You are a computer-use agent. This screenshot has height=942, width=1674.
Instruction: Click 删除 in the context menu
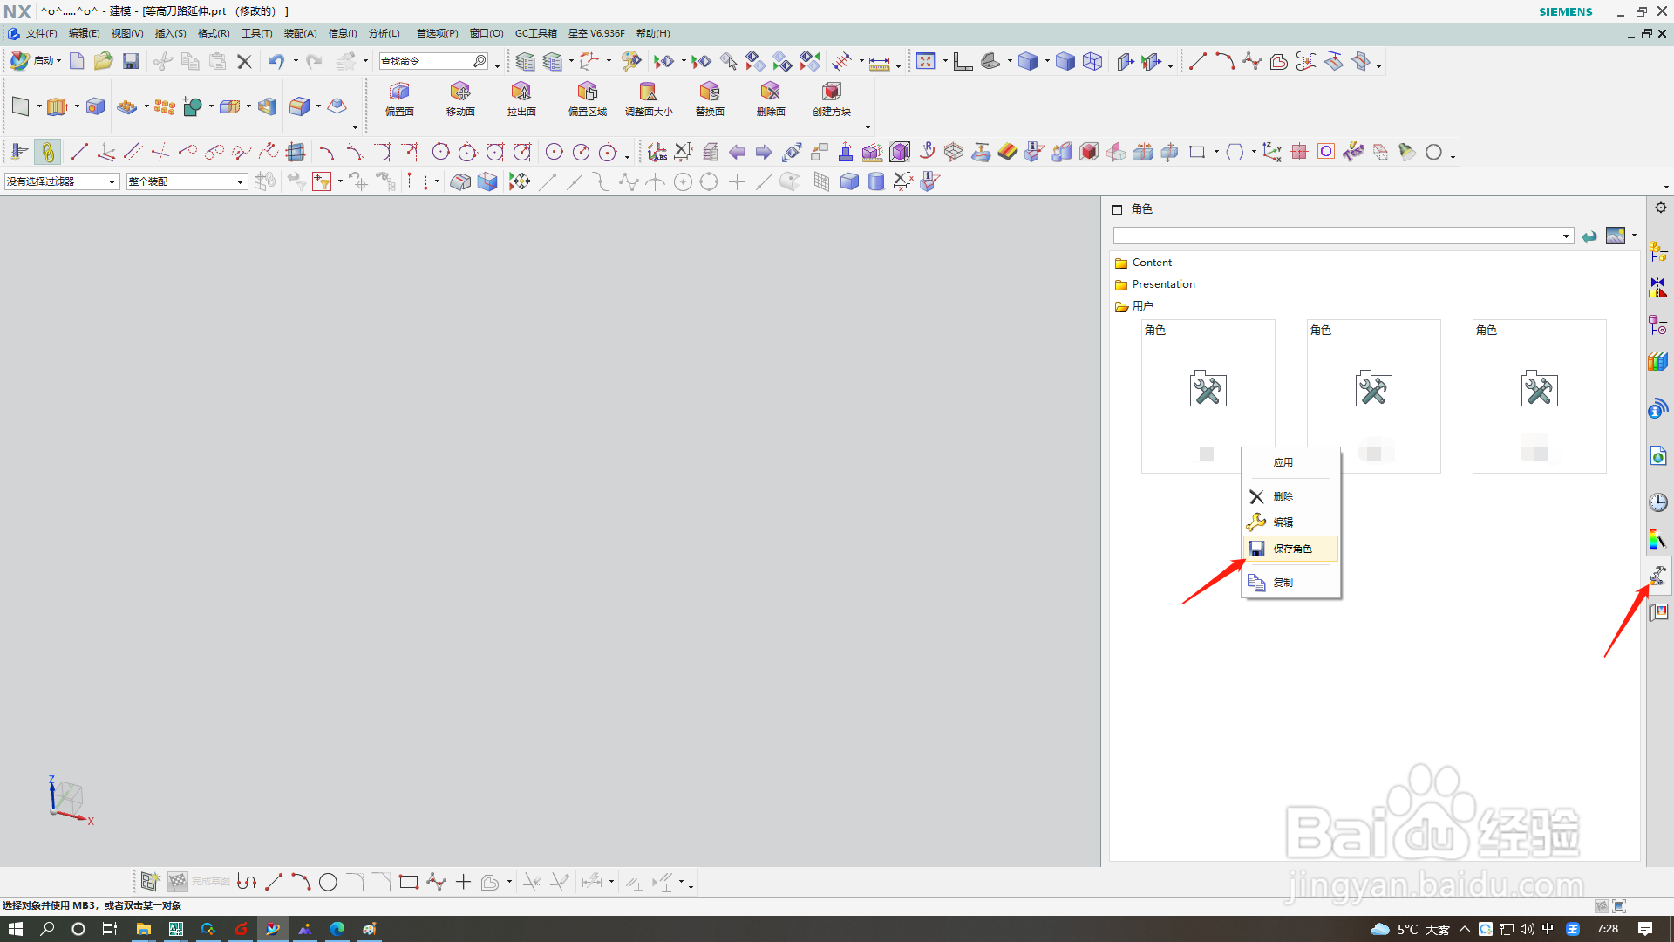point(1283,496)
